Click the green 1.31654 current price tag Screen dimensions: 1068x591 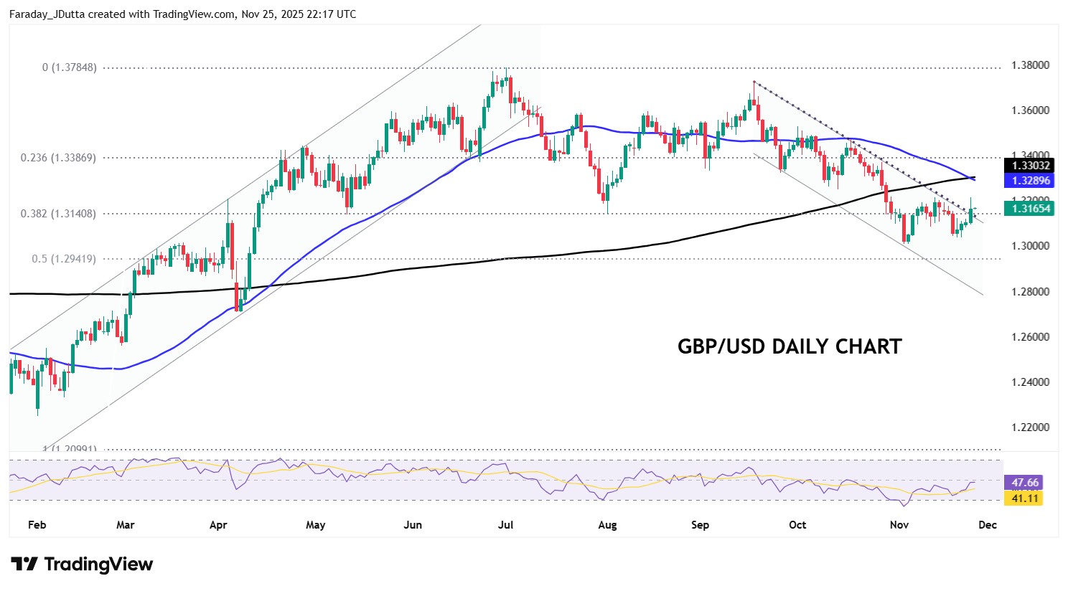tap(1030, 209)
